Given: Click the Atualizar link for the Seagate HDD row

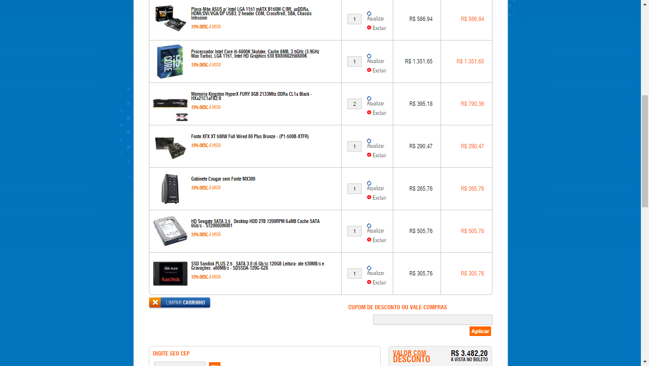Looking at the screenshot, I should click(x=376, y=231).
